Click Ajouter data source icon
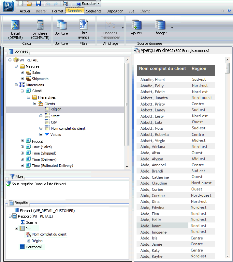Screen dimensions: 233x262 point(136,25)
